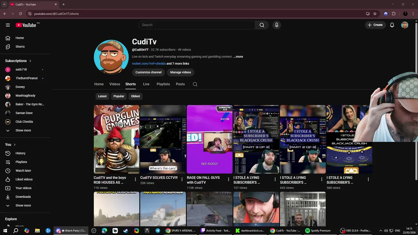Switch to the Posts tab
The height and width of the screenshot is (235, 418).
[180, 84]
